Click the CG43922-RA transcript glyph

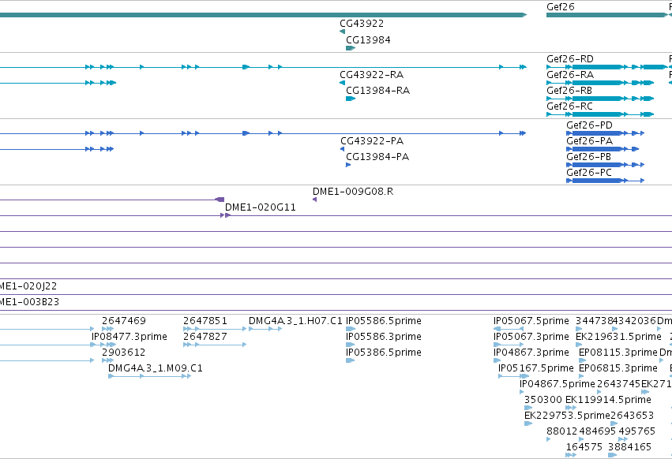point(342,83)
